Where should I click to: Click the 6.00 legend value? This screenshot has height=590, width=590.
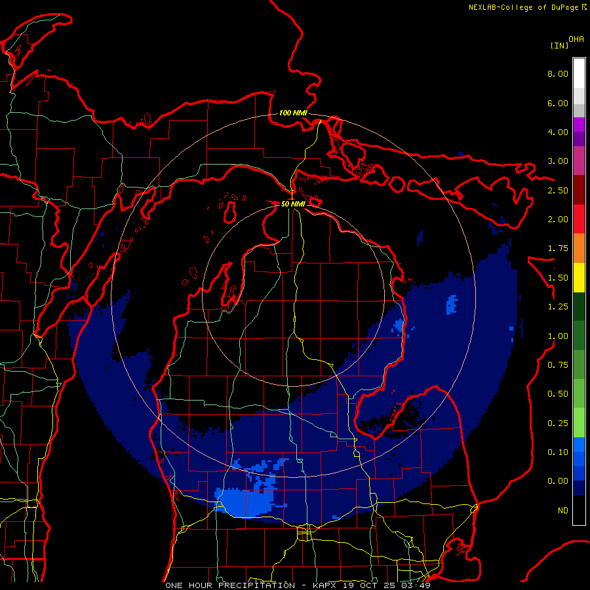click(x=558, y=103)
